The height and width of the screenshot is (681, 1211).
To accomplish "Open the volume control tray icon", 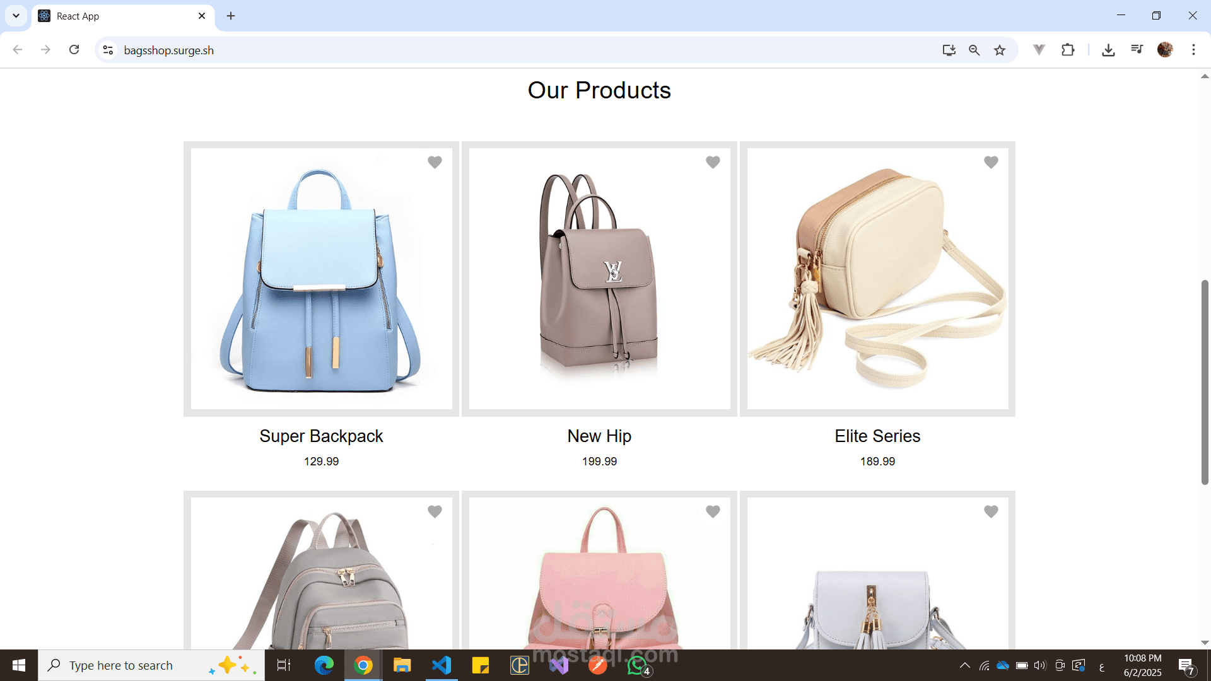I will (1040, 665).
